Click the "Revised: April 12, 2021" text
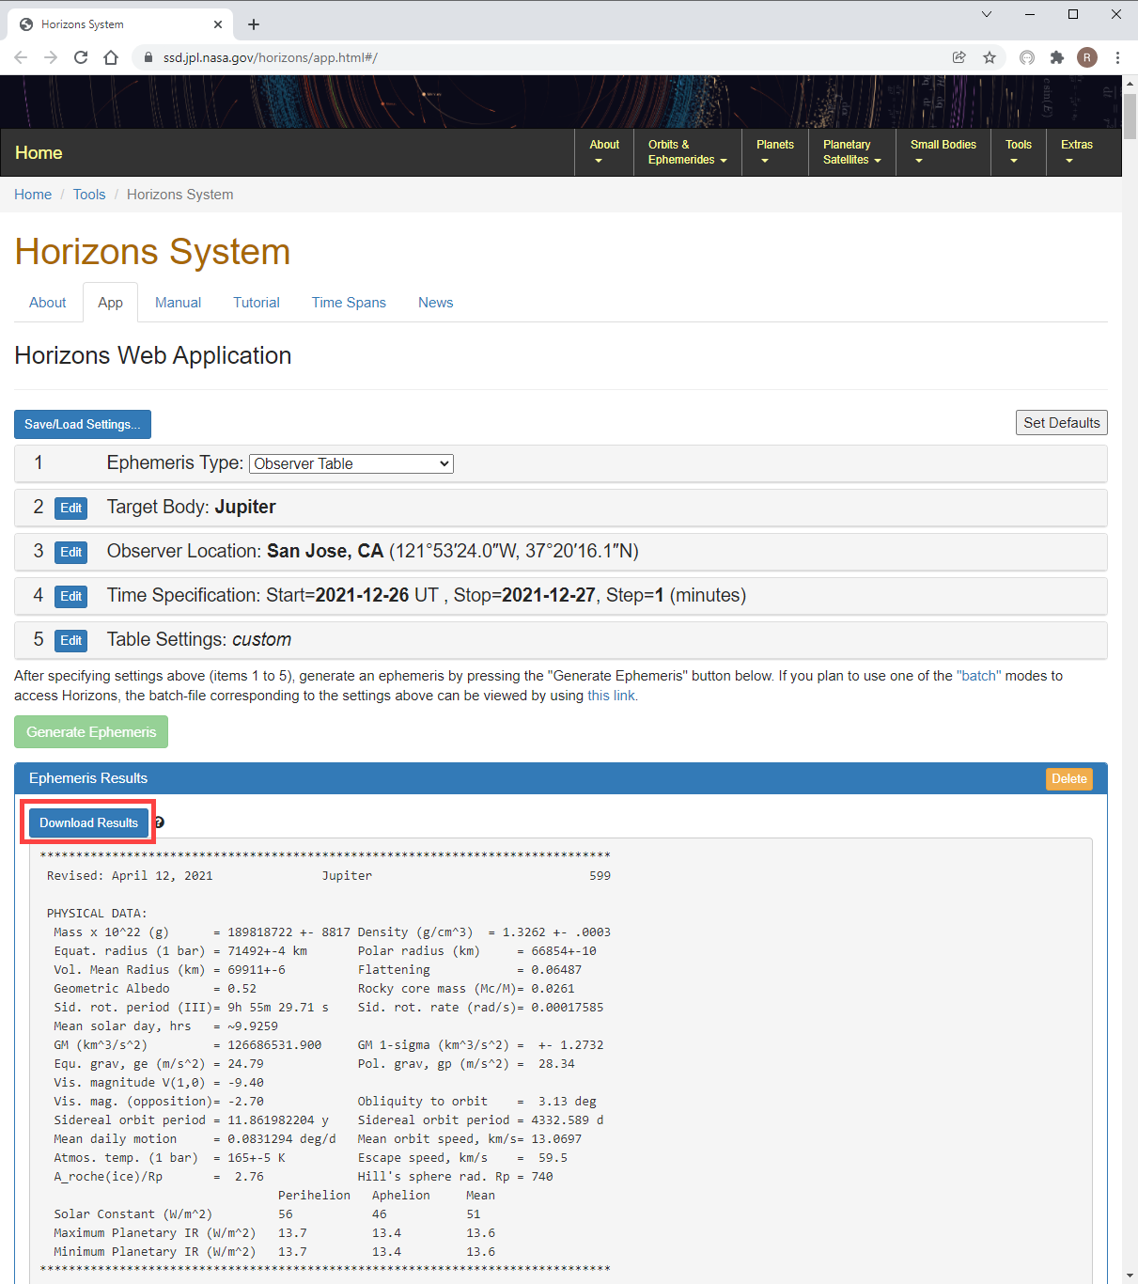Image resolution: width=1138 pixels, height=1284 pixels. (130, 875)
